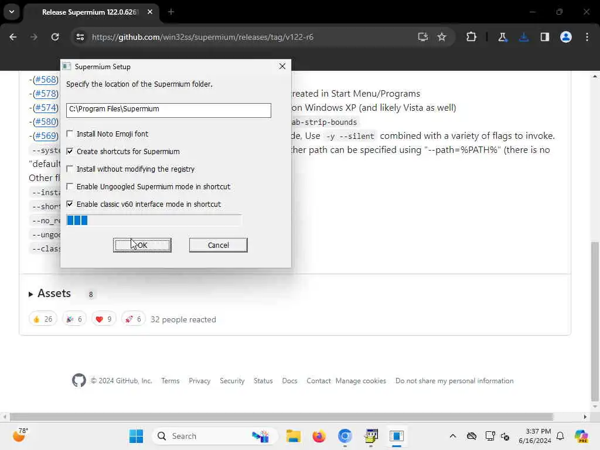Click the thumbs up reaction 26

pos(43,319)
